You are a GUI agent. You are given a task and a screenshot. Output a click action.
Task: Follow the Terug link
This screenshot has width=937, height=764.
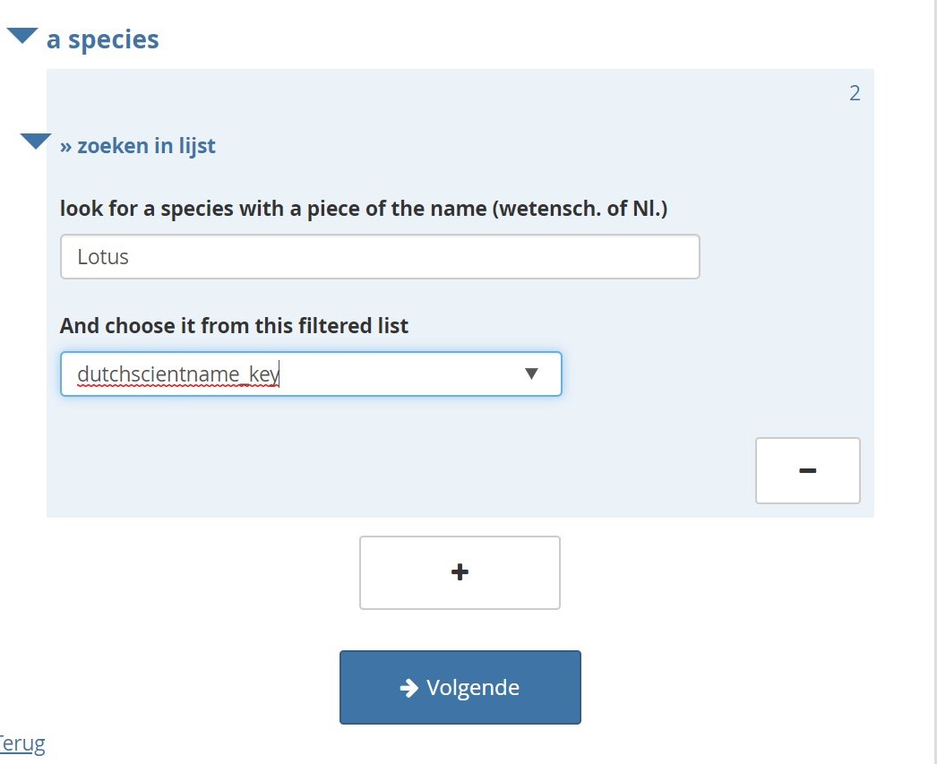click(x=21, y=743)
